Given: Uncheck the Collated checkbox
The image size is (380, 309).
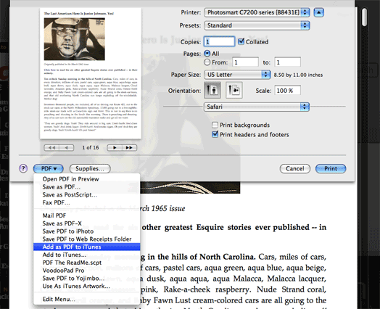Looking at the screenshot, I should click(241, 41).
